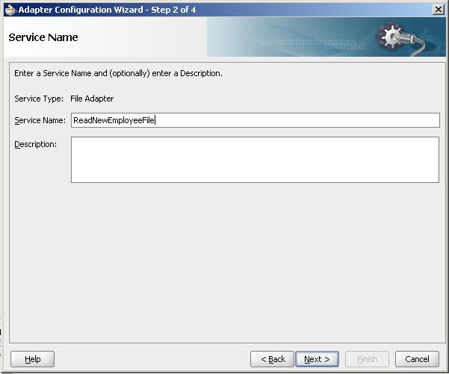Viewport: 449px width, 374px height.
Task: Click the wizard title bar application icon
Action: tap(10, 10)
